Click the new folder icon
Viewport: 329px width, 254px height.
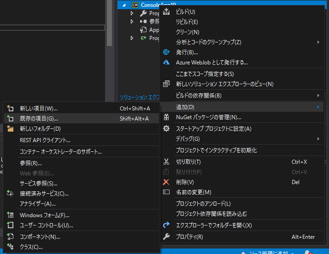(10, 128)
